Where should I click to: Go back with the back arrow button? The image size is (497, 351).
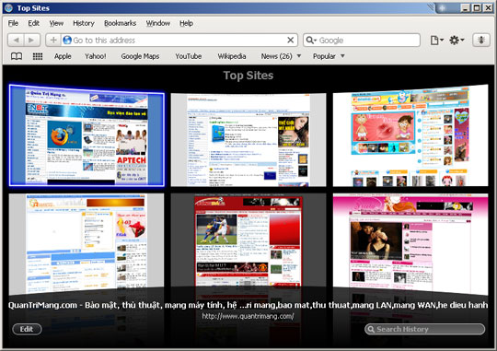click(x=16, y=41)
